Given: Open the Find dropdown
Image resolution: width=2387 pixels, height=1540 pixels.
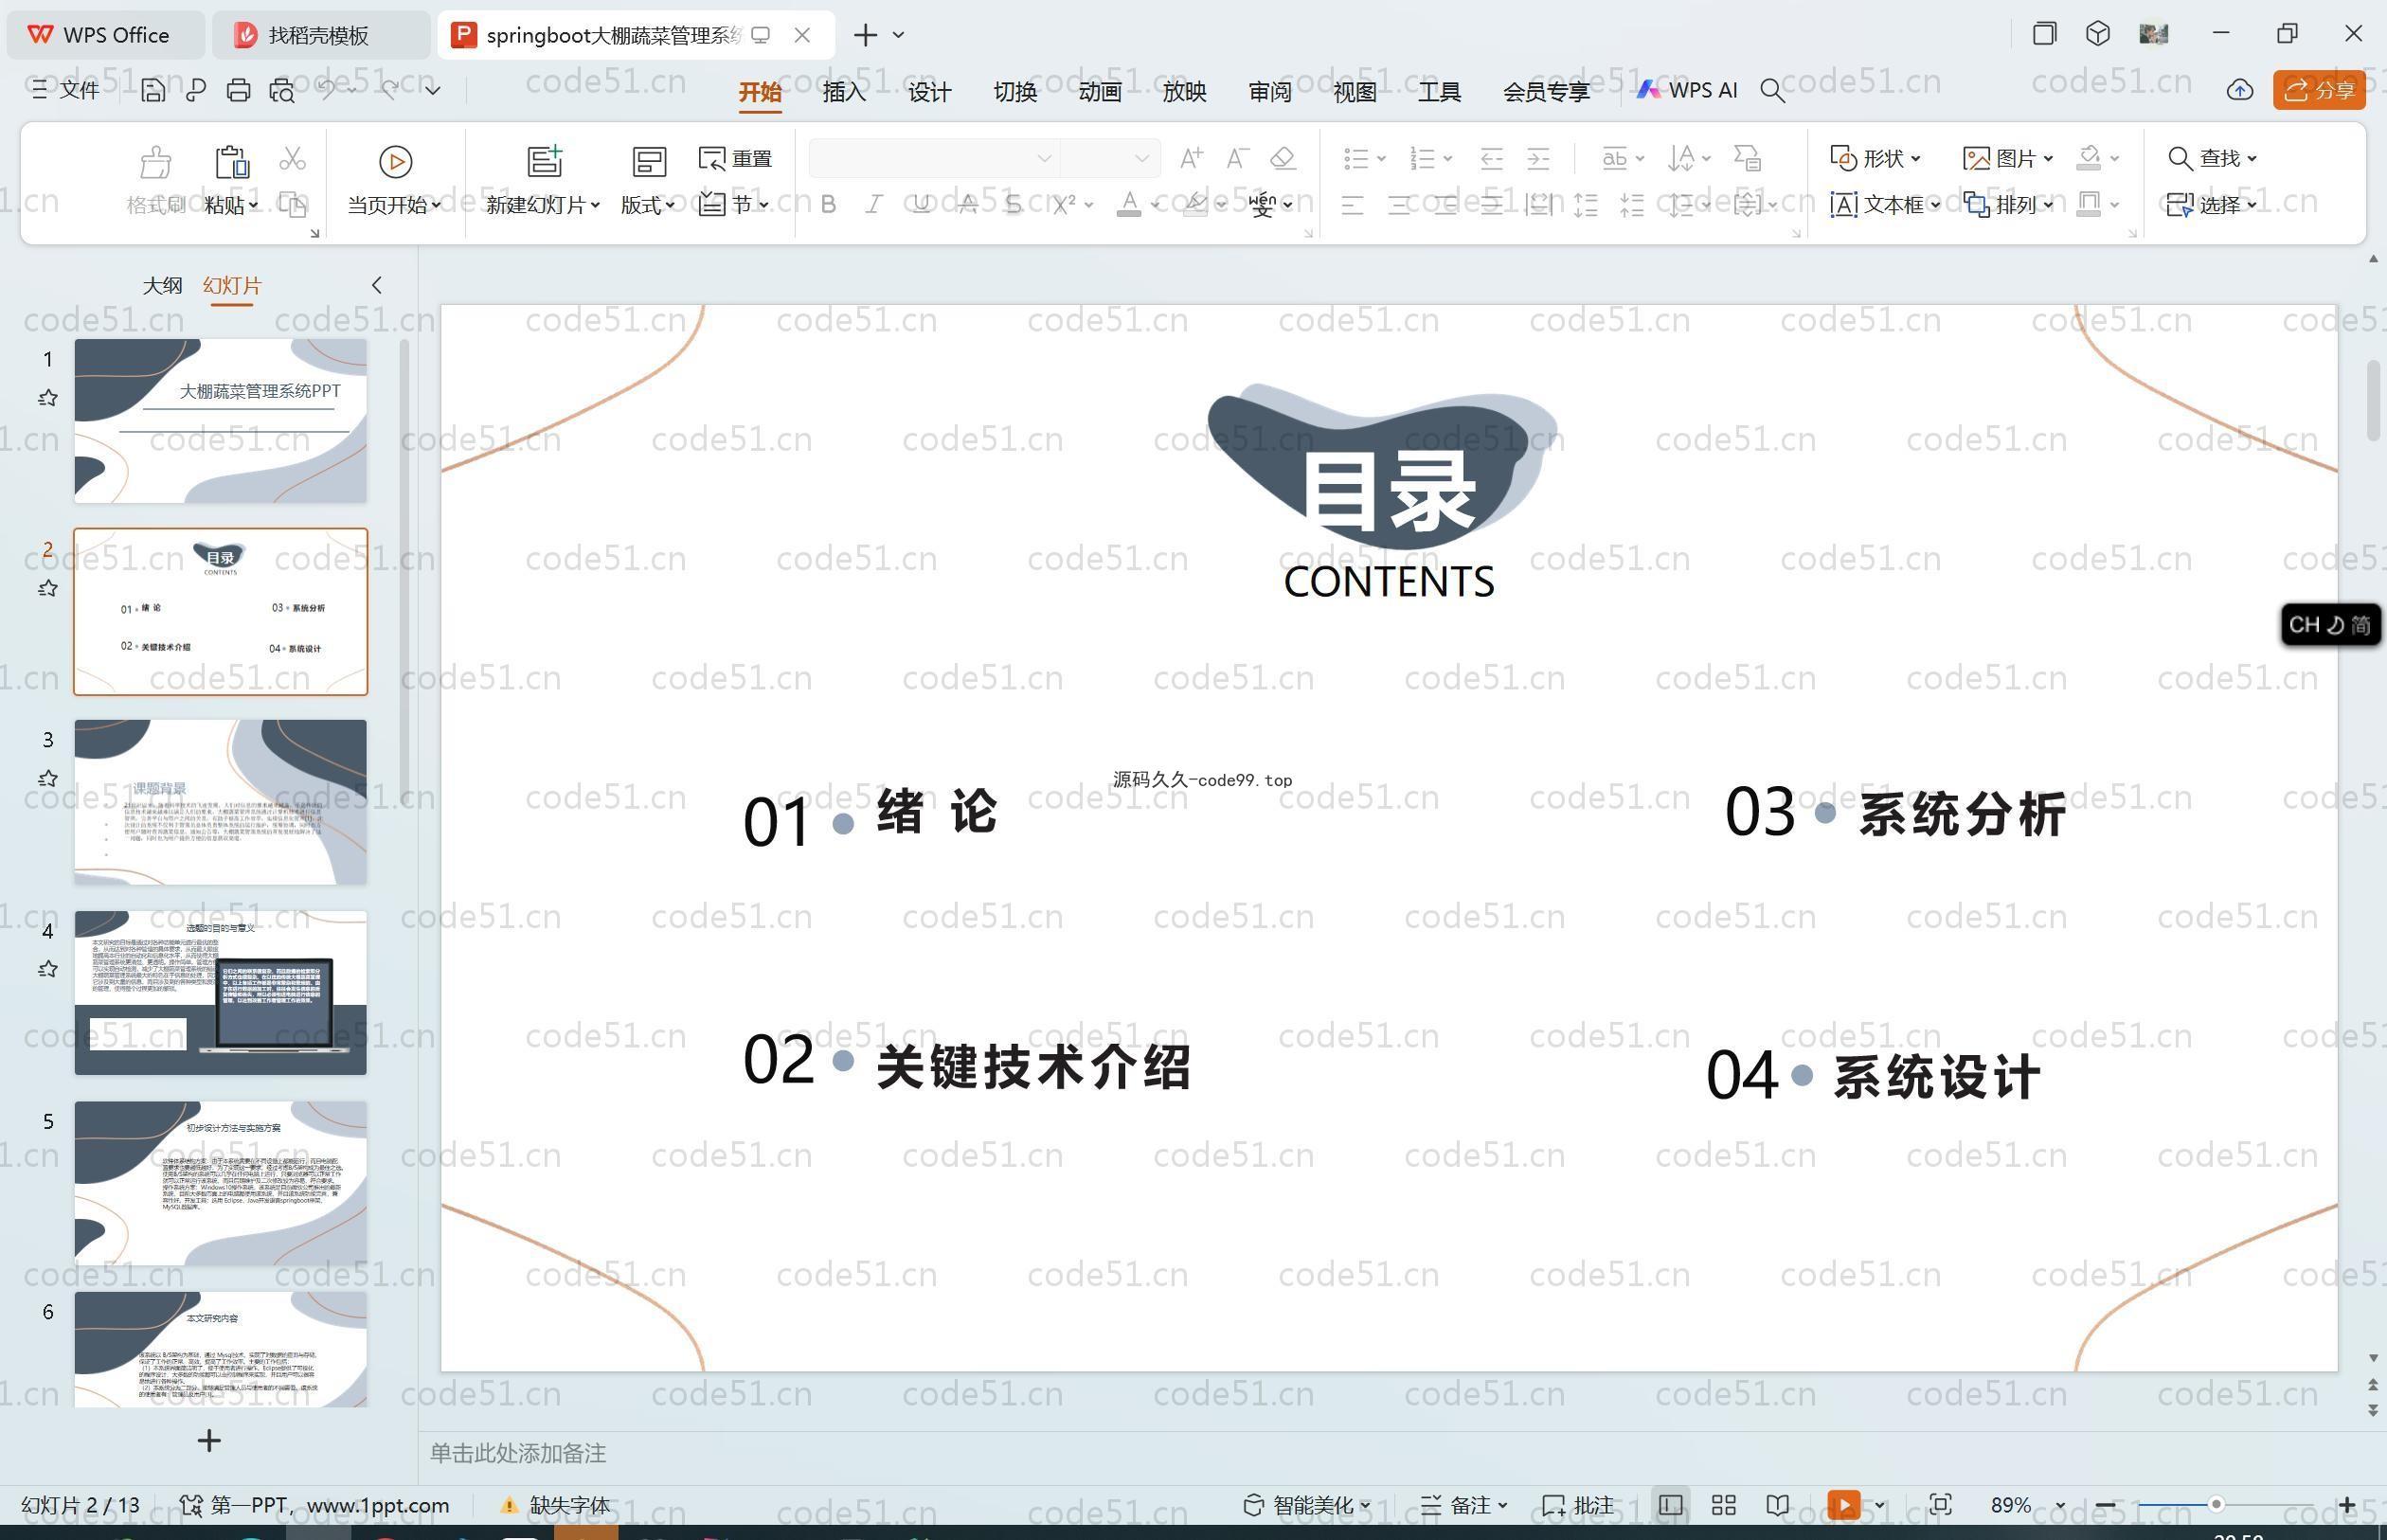Looking at the screenshot, I should (x=2211, y=158).
